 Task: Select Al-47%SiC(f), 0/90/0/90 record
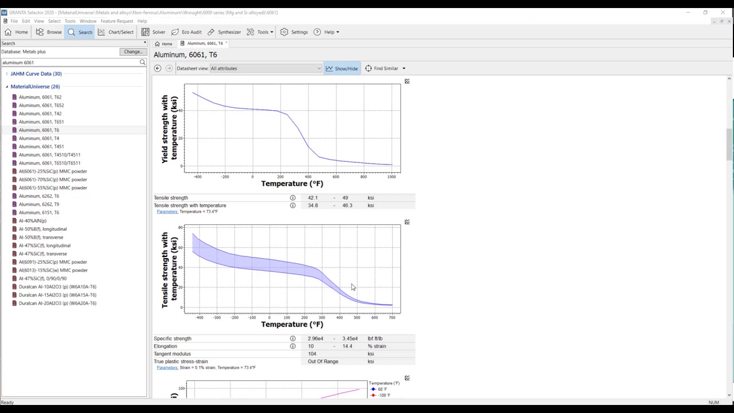pos(42,279)
